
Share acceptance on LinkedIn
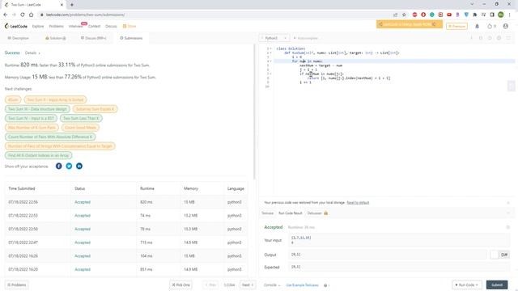(79, 166)
